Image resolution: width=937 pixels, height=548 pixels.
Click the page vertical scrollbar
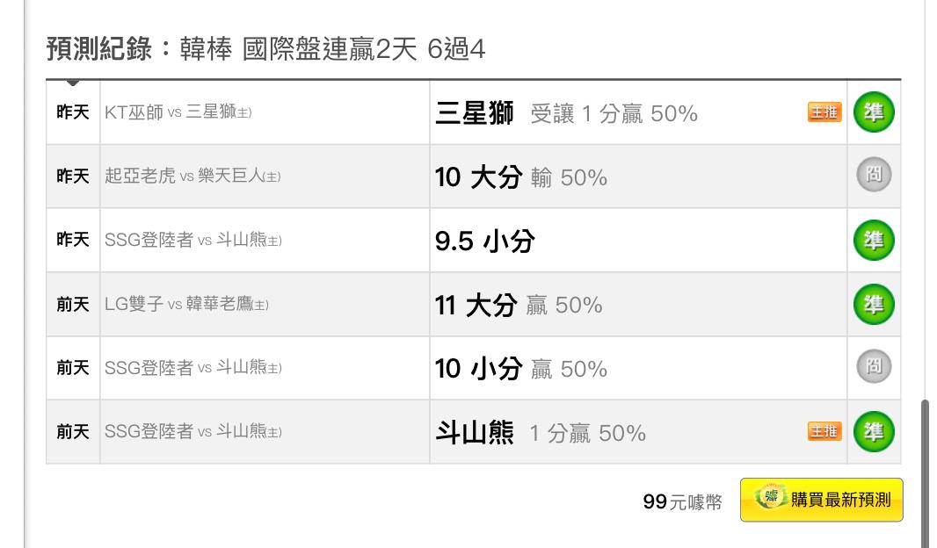(925, 472)
